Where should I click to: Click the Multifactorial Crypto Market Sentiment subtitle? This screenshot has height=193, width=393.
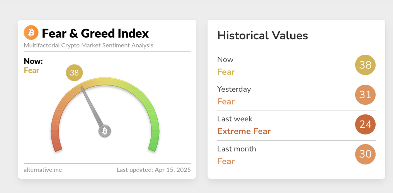[x=88, y=45]
